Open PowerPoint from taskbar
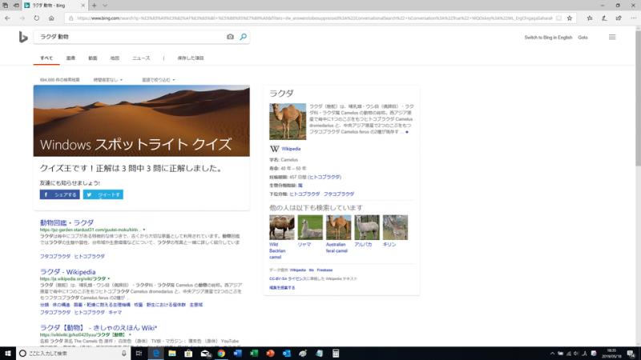This screenshot has width=641, height=360. pyautogui.click(x=270, y=354)
